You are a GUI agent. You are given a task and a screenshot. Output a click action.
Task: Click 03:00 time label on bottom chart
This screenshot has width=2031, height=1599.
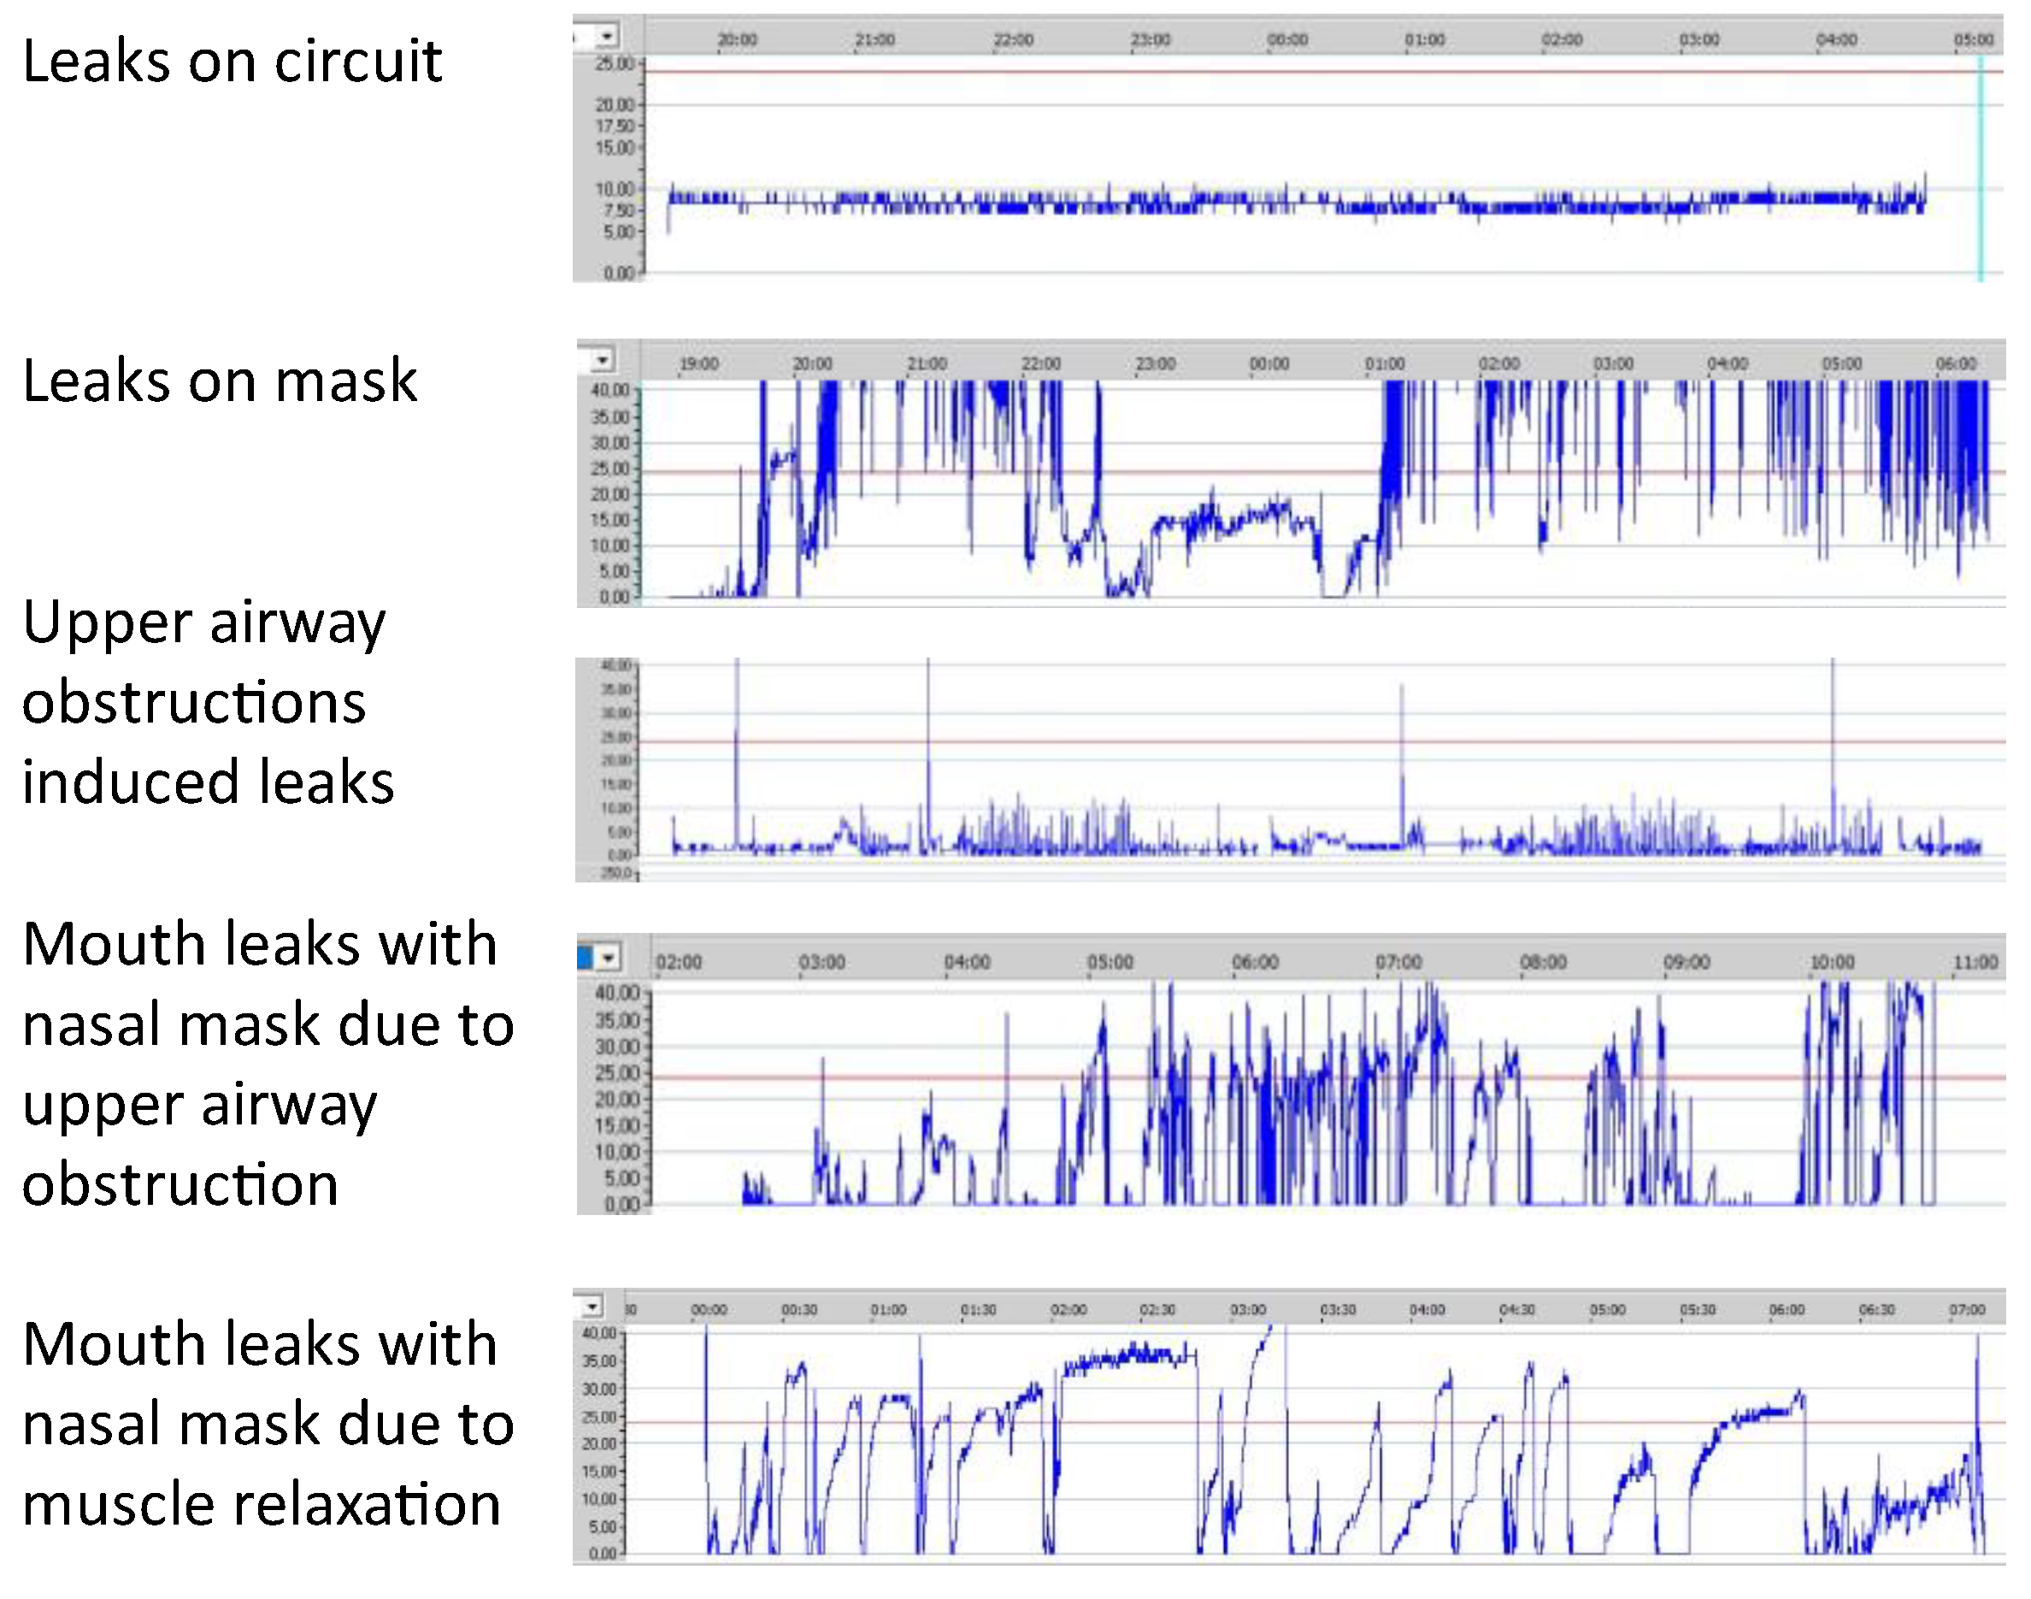[1248, 1310]
